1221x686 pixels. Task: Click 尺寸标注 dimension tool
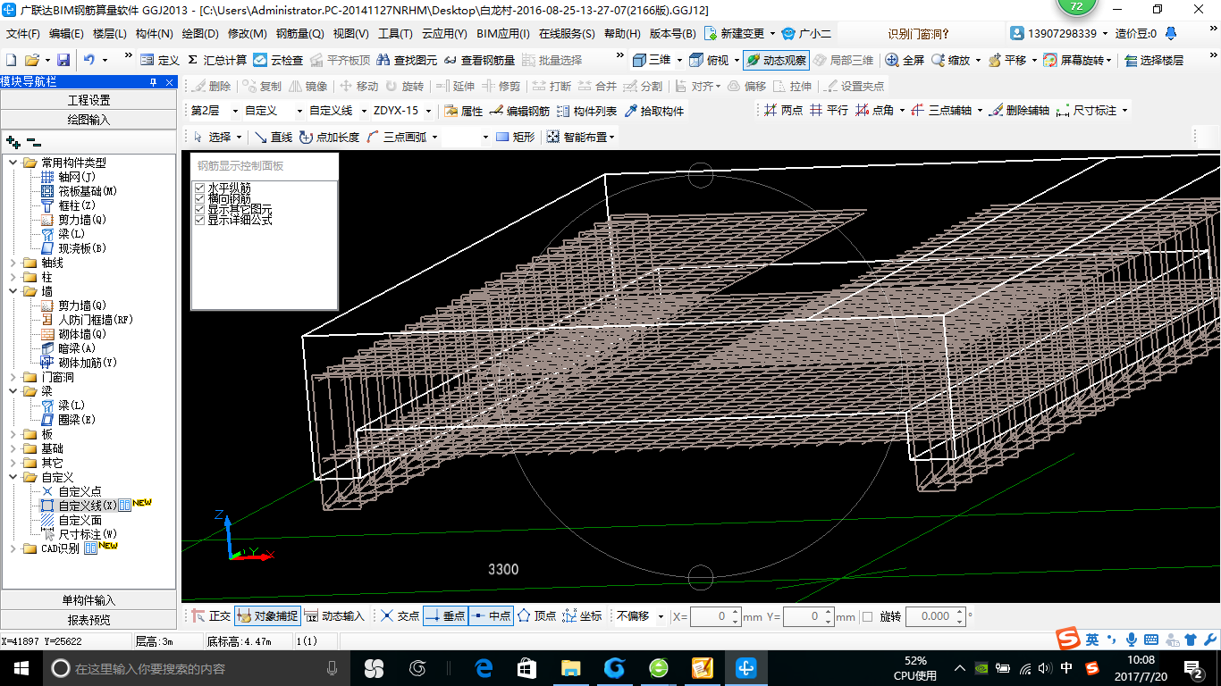coord(1086,111)
